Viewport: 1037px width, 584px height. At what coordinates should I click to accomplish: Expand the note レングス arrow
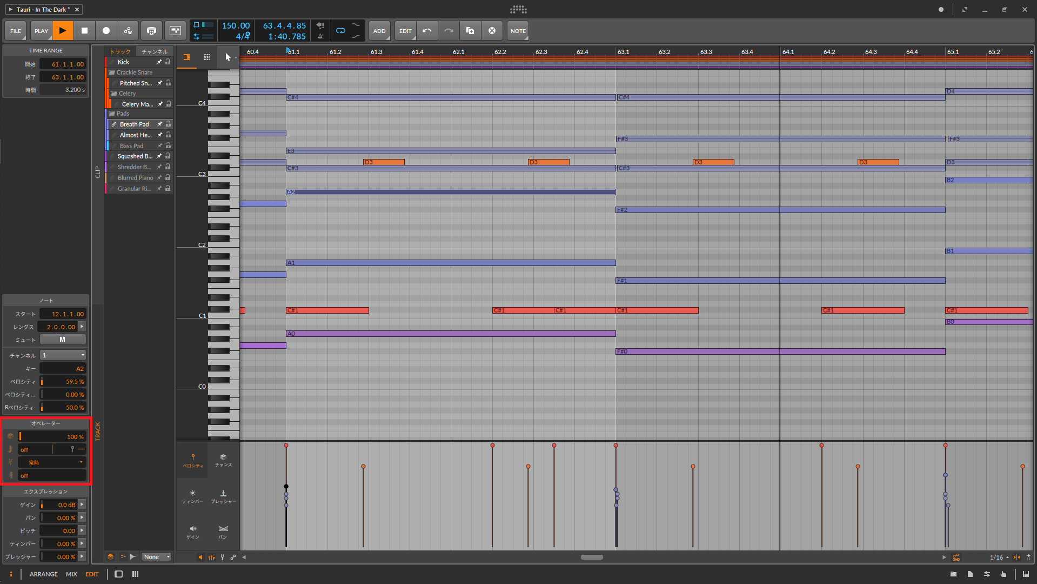(82, 327)
